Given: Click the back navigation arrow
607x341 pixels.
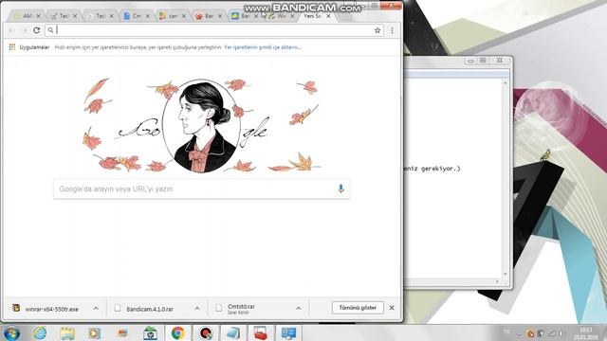Looking at the screenshot, I should click(11, 30).
